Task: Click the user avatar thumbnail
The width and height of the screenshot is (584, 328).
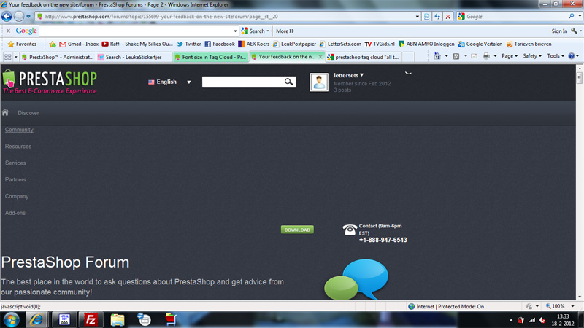Action: click(319, 82)
